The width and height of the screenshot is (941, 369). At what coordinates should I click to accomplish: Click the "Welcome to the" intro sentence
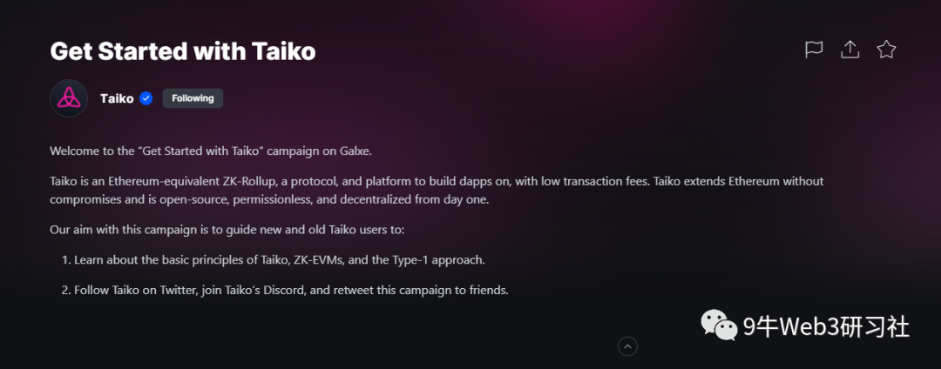(x=211, y=151)
